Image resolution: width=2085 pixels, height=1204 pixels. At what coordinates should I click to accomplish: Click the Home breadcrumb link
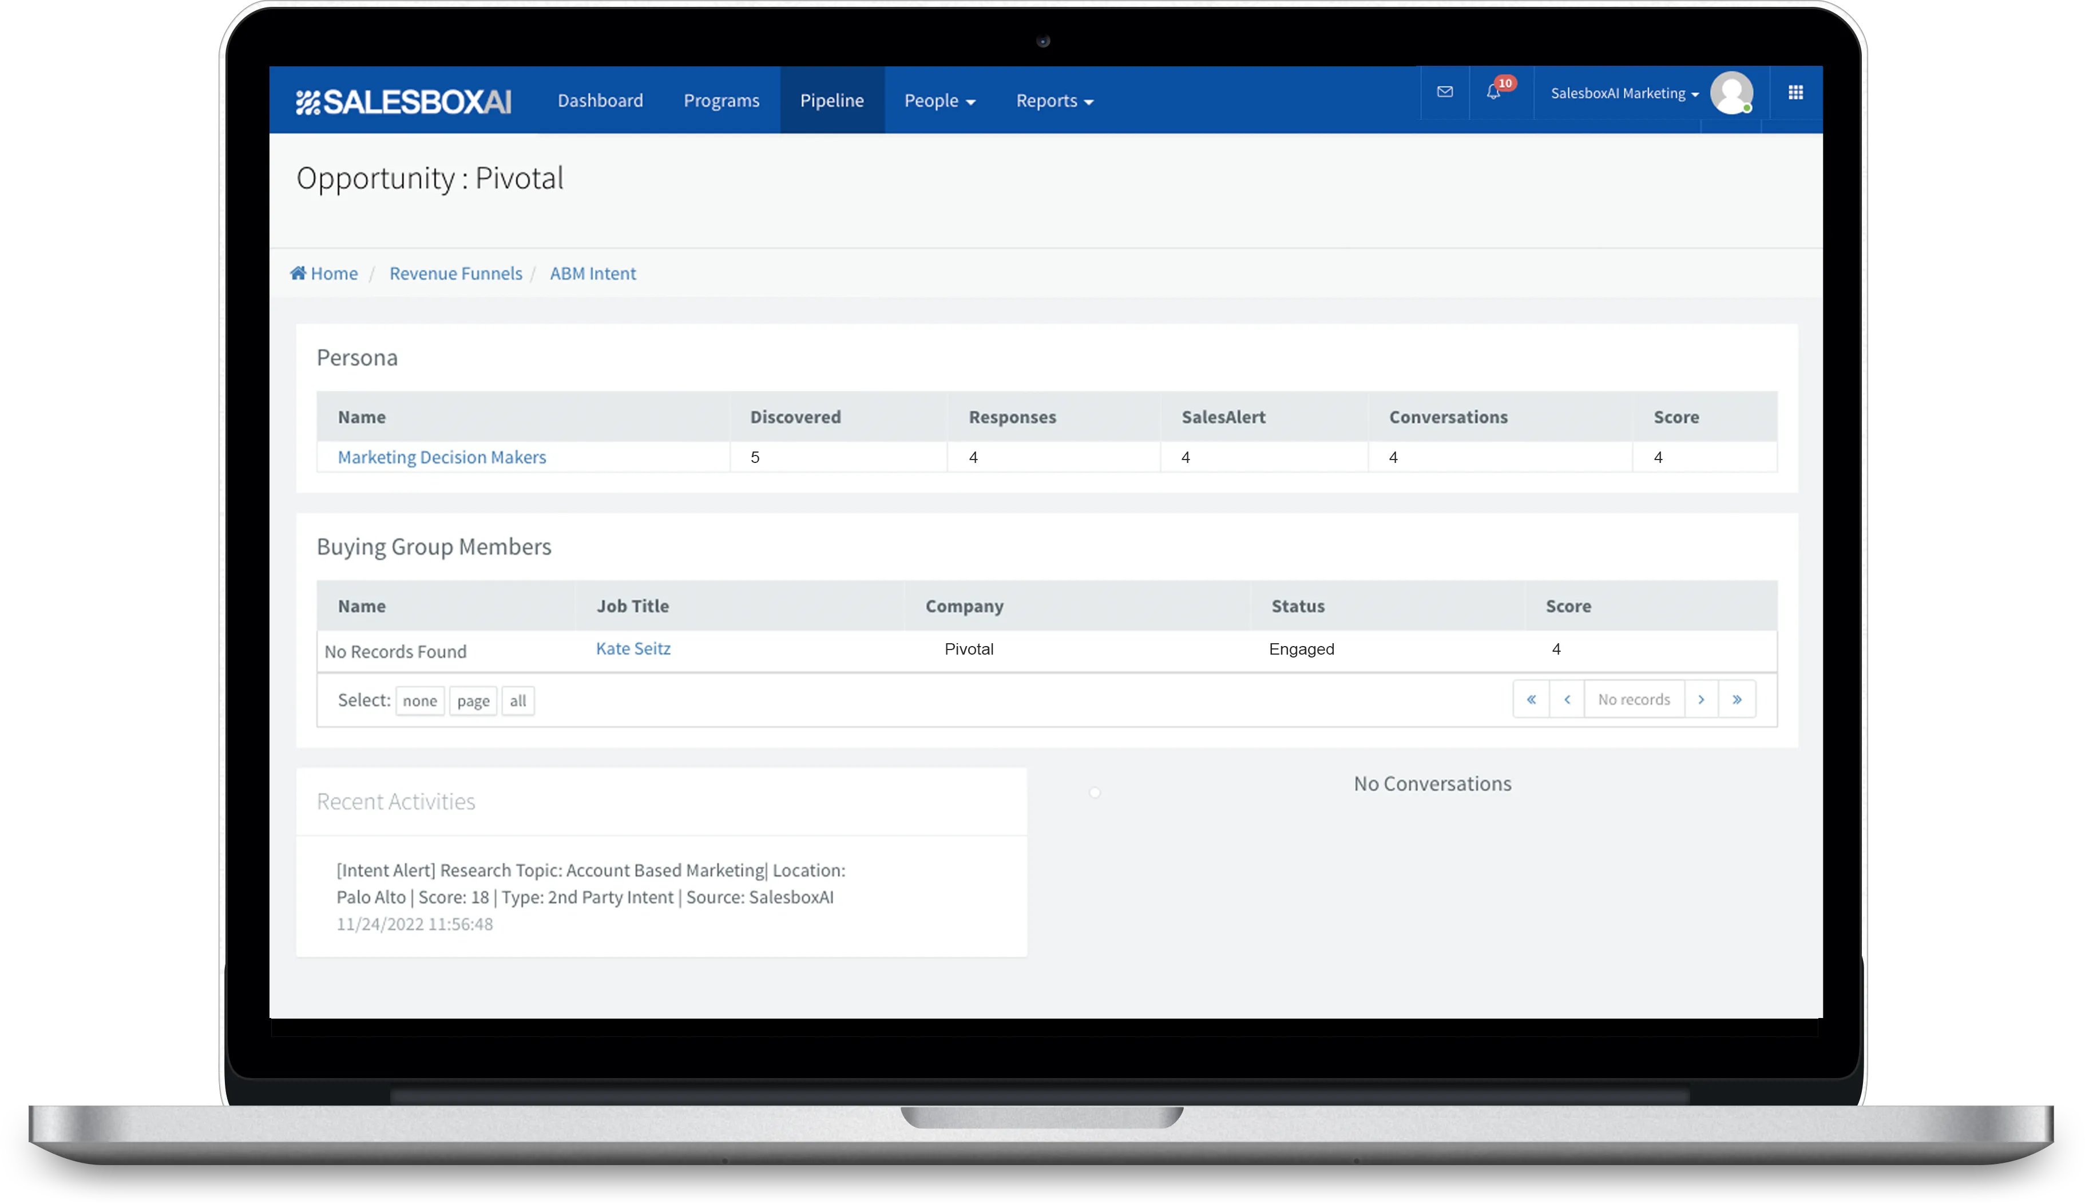coord(324,274)
